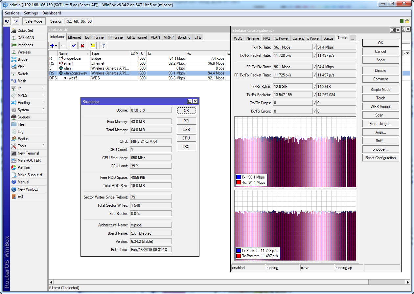414x294 pixels.
Task: Select the ether1 interface row
Action: [140, 63]
